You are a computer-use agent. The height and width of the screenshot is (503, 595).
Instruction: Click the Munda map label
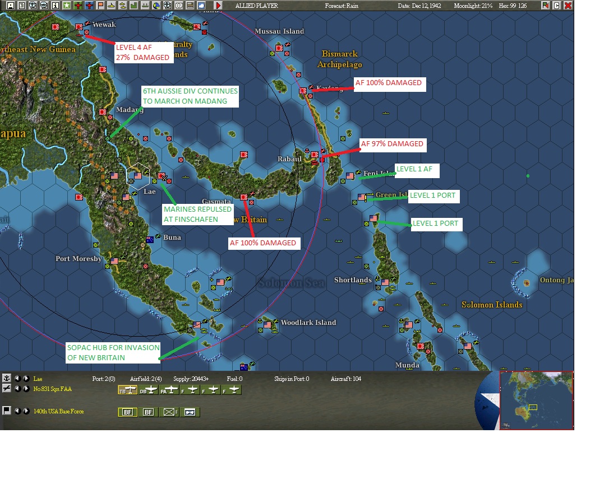tap(407, 365)
